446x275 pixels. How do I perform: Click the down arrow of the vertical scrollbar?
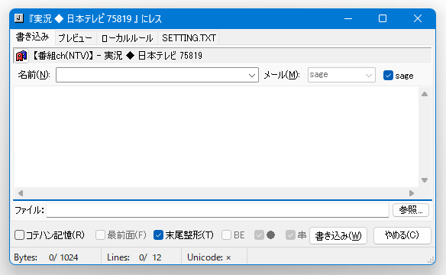[x=425, y=180]
